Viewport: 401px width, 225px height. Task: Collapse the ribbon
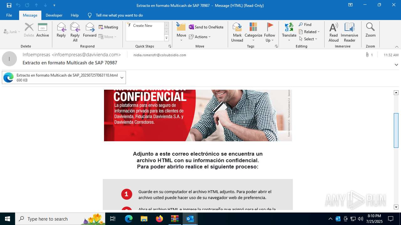[x=396, y=47]
